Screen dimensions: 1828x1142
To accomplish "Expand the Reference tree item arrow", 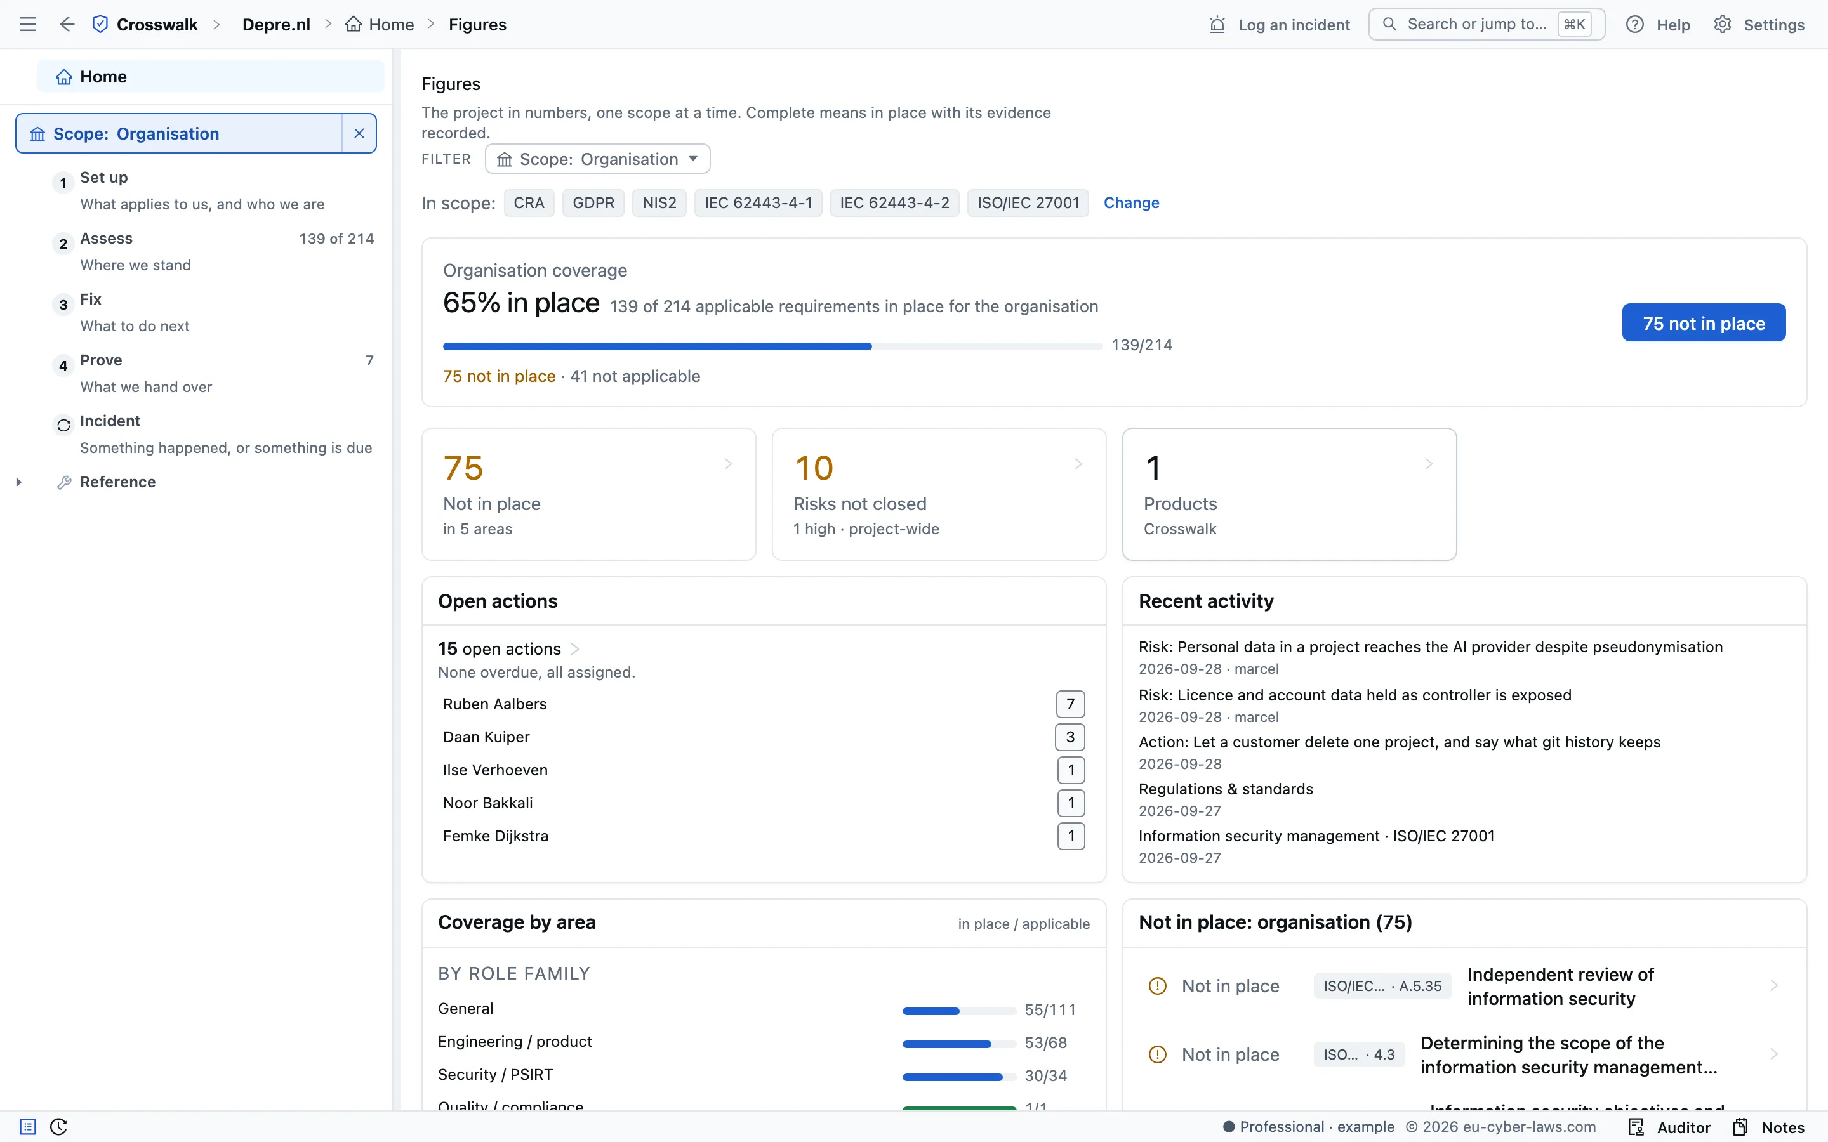I will point(19,482).
